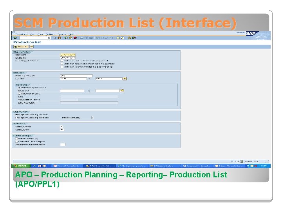The width and height of the screenshot is (282, 211).
Task: Switch to Microsoft PowerPoint taskbar button
Action: click(x=68, y=166)
